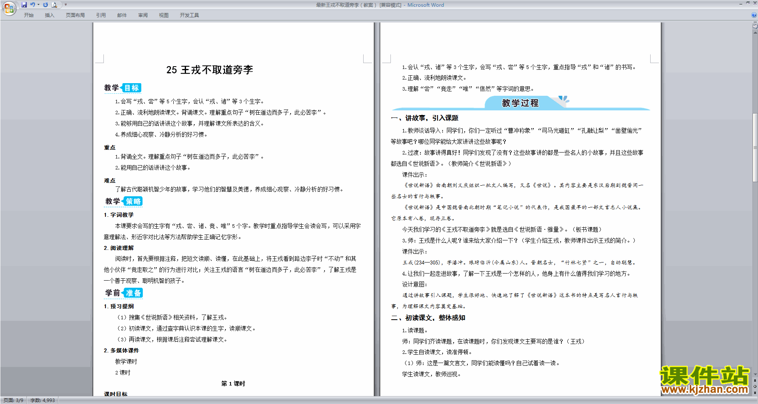Click the centered 第 1 课时 heading

point(233,384)
